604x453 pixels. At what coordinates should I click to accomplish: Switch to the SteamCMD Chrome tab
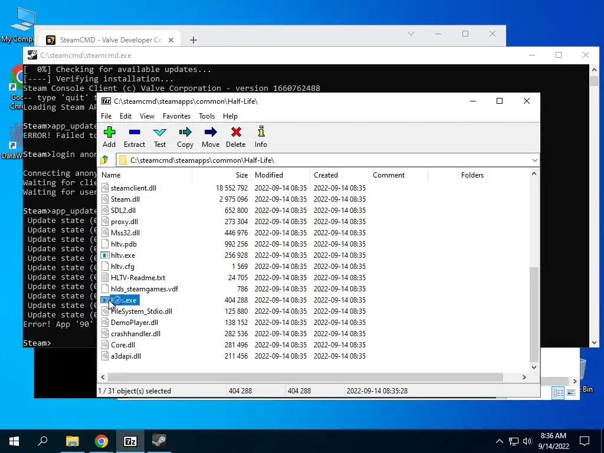111,40
